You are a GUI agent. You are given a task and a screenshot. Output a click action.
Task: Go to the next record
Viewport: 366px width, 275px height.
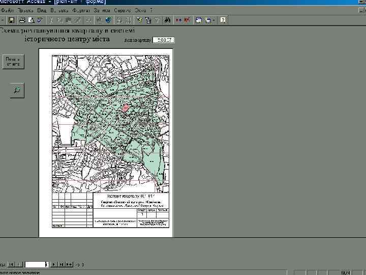tap(54, 265)
